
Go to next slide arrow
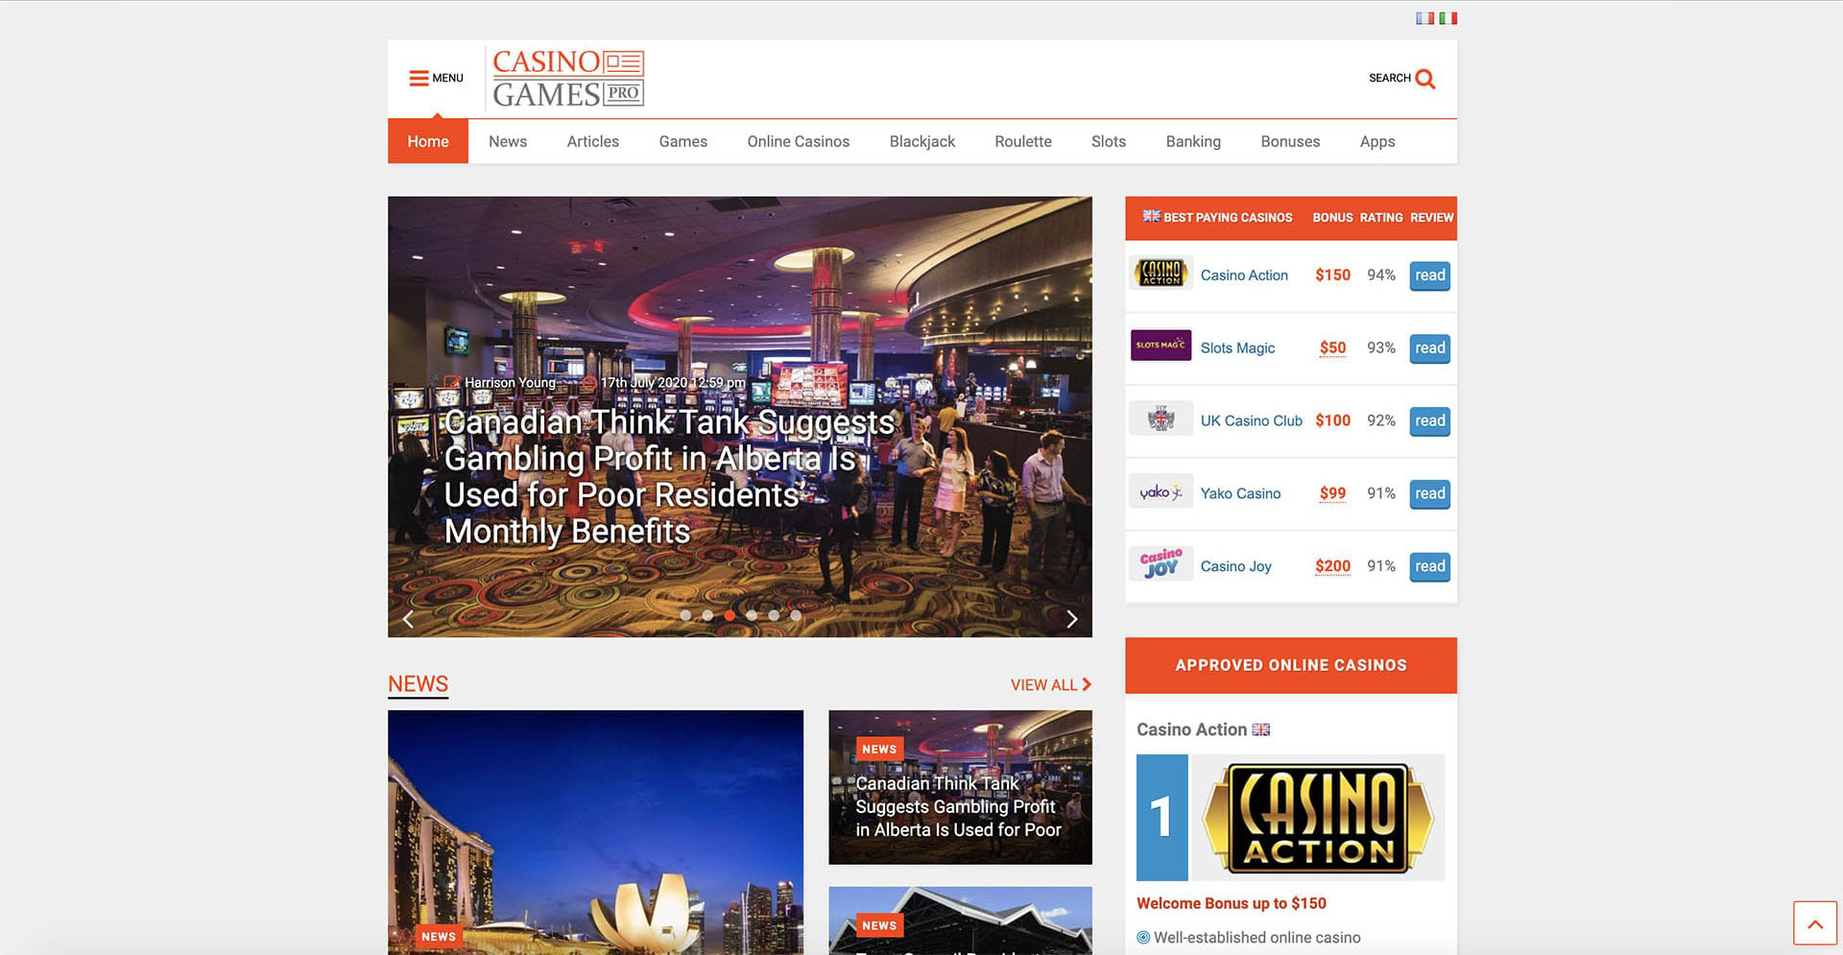pyautogui.click(x=1072, y=619)
